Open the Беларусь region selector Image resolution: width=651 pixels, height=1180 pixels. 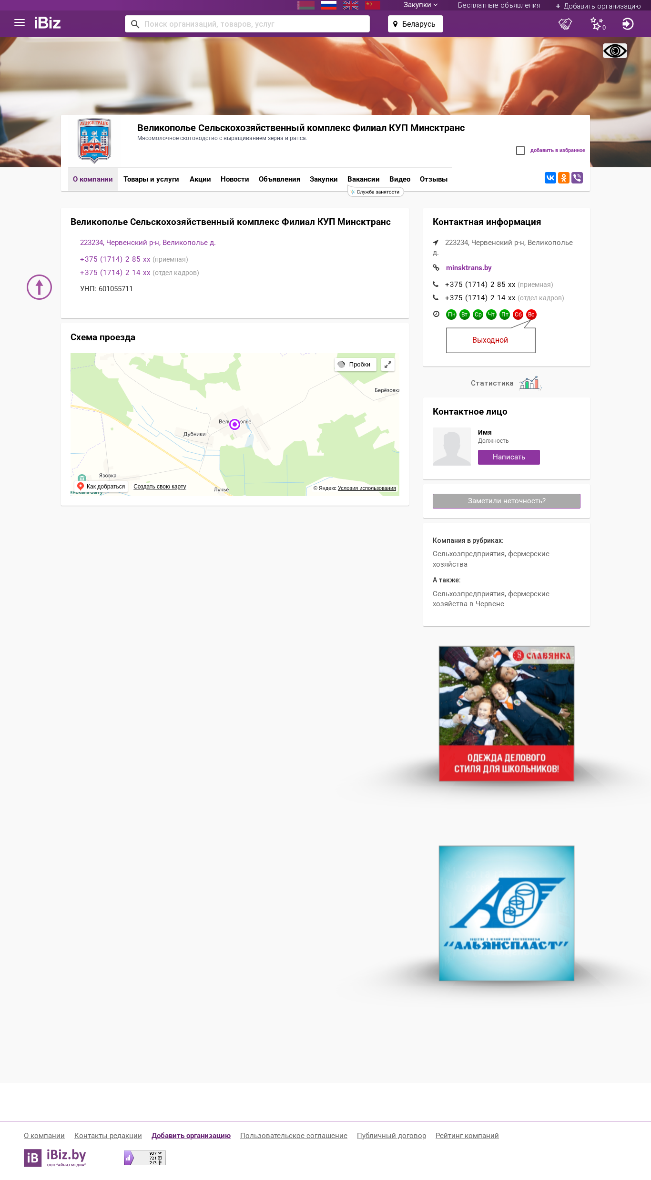[416, 24]
